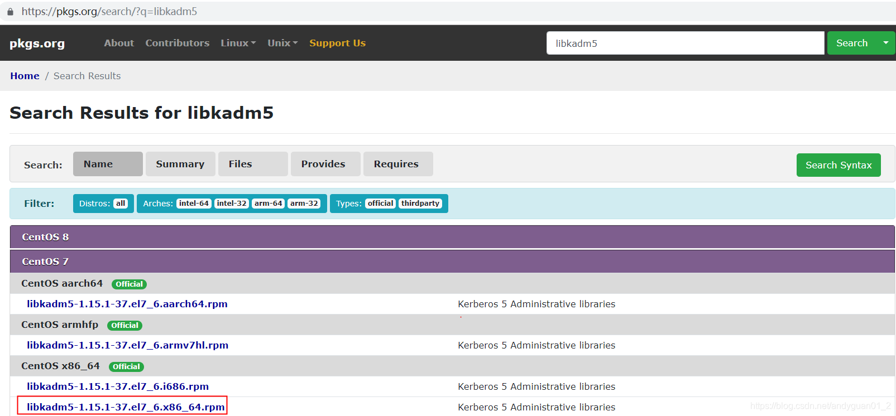
Task: Toggle the official type filter
Action: tap(381, 204)
